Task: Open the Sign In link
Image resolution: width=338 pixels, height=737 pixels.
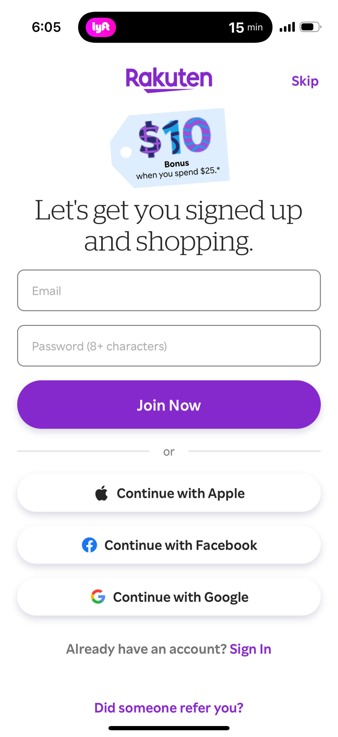Action: pos(250,649)
